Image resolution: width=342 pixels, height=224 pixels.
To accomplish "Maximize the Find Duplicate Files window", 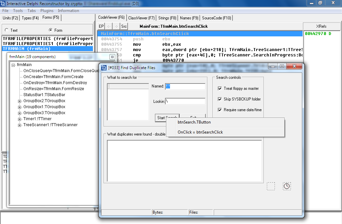I will coord(282,66).
